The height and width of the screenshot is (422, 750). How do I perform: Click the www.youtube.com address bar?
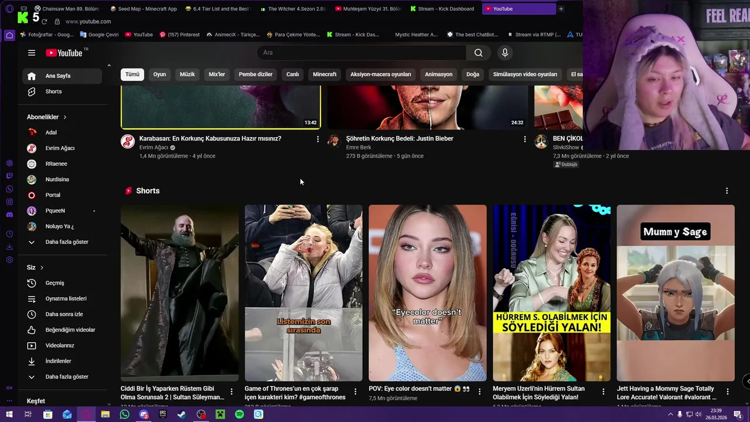[x=88, y=22]
